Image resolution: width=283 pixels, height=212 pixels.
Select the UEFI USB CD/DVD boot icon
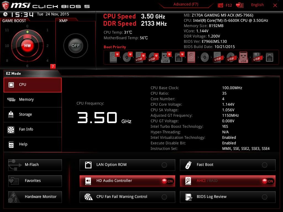153,57
